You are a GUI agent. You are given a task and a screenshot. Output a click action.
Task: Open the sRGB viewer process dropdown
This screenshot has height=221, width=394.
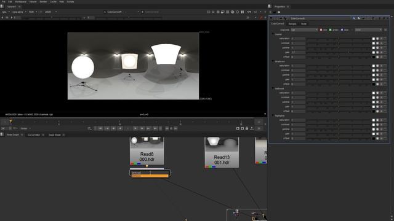click(50, 12)
